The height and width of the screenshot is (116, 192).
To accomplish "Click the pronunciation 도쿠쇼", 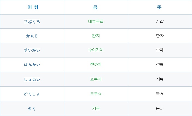I will point(96,94).
